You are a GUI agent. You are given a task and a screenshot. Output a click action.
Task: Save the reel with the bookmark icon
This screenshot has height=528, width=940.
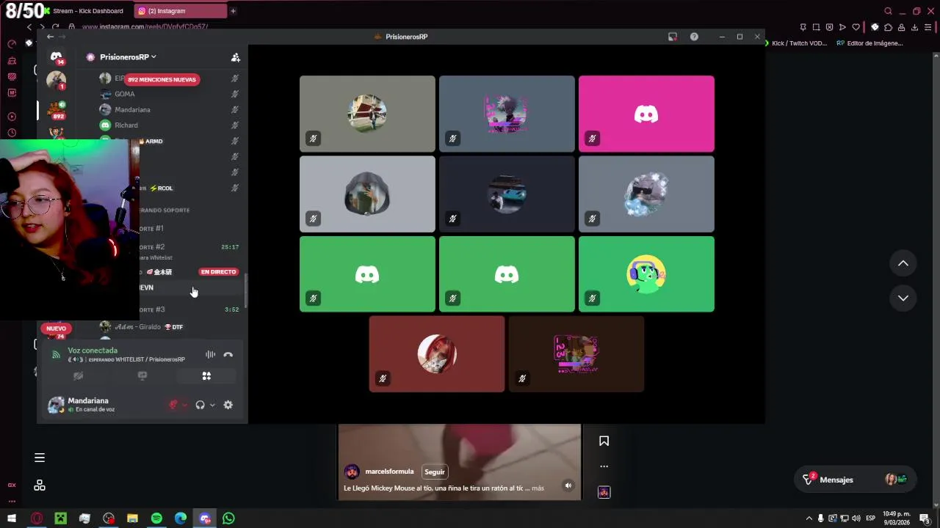pos(604,441)
